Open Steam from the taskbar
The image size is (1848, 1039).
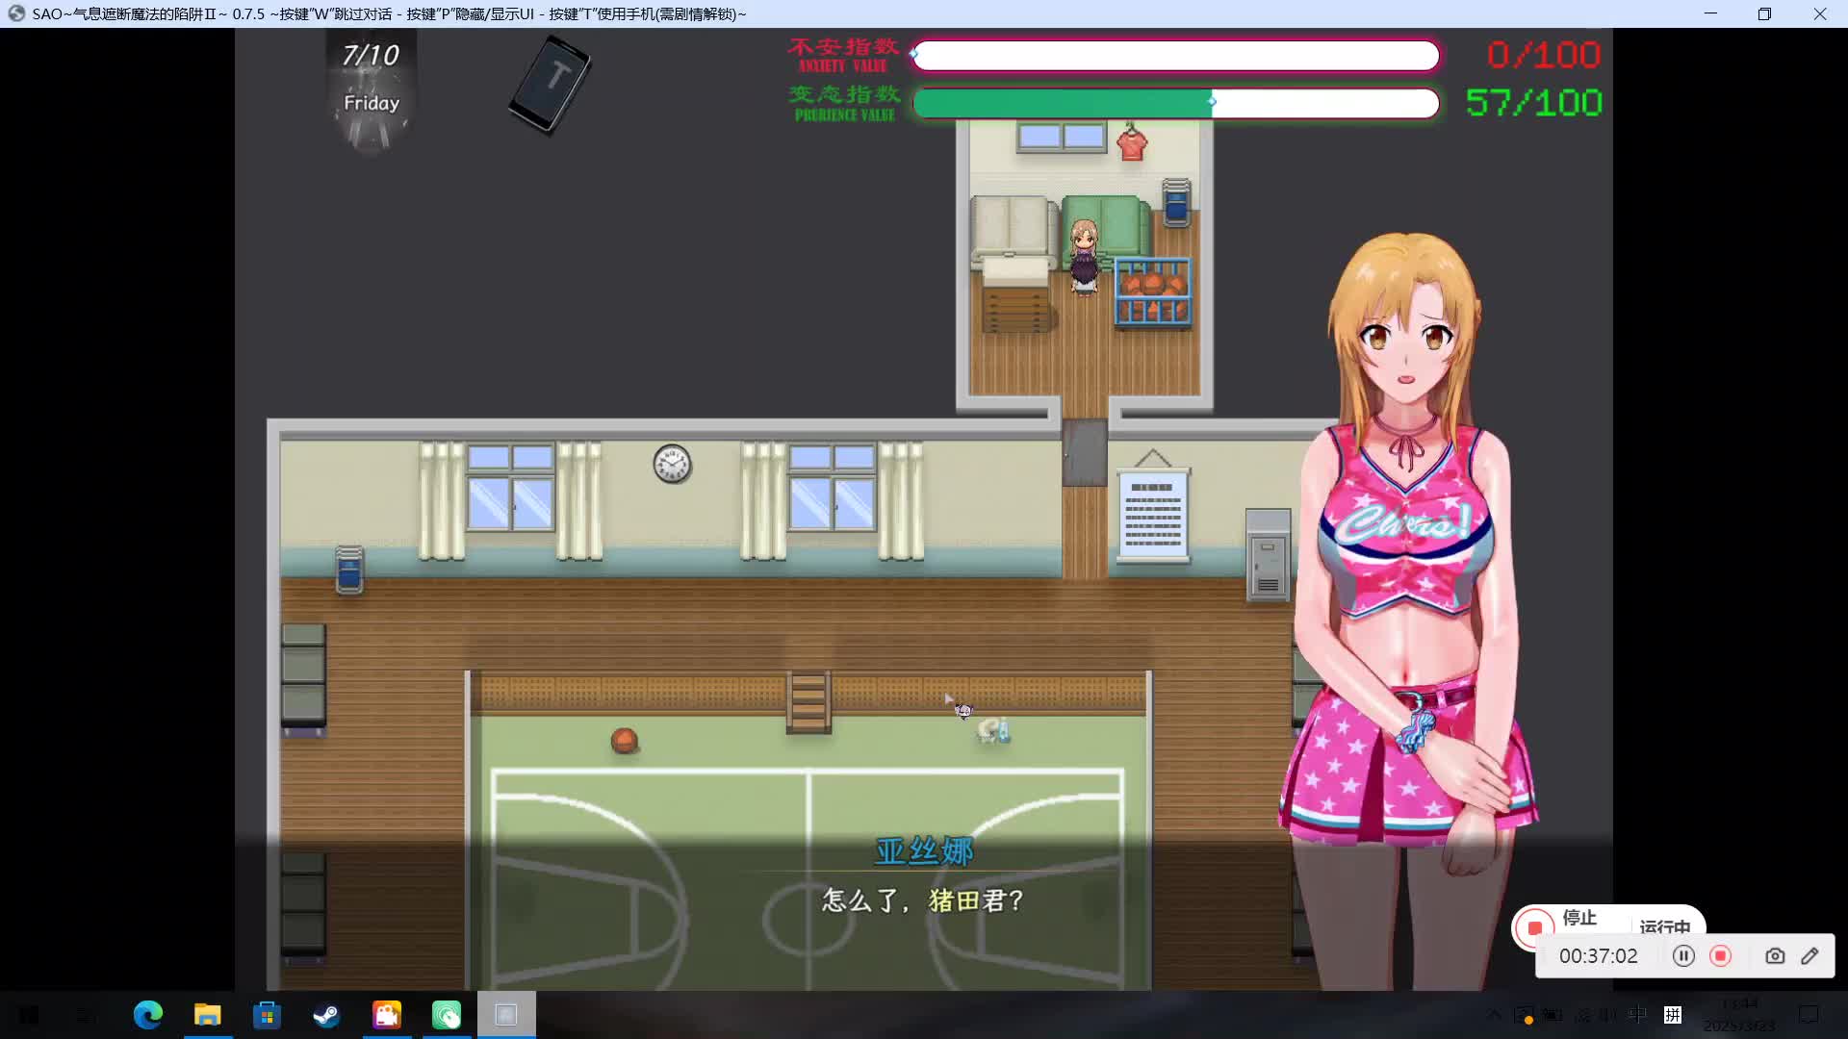coord(326,1015)
